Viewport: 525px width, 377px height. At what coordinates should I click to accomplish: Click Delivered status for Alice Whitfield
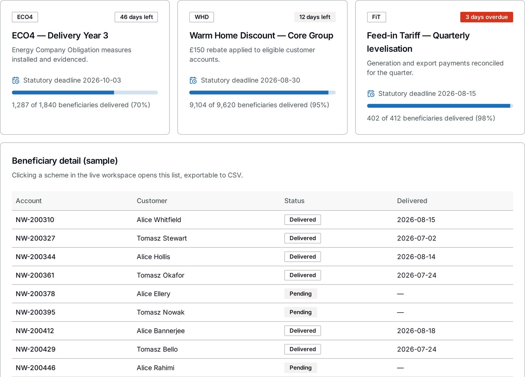tap(303, 220)
